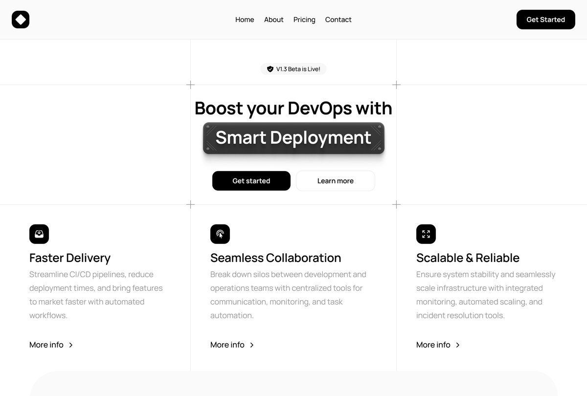
Task: Click the Boost your DevOps with headline
Action: point(293,108)
